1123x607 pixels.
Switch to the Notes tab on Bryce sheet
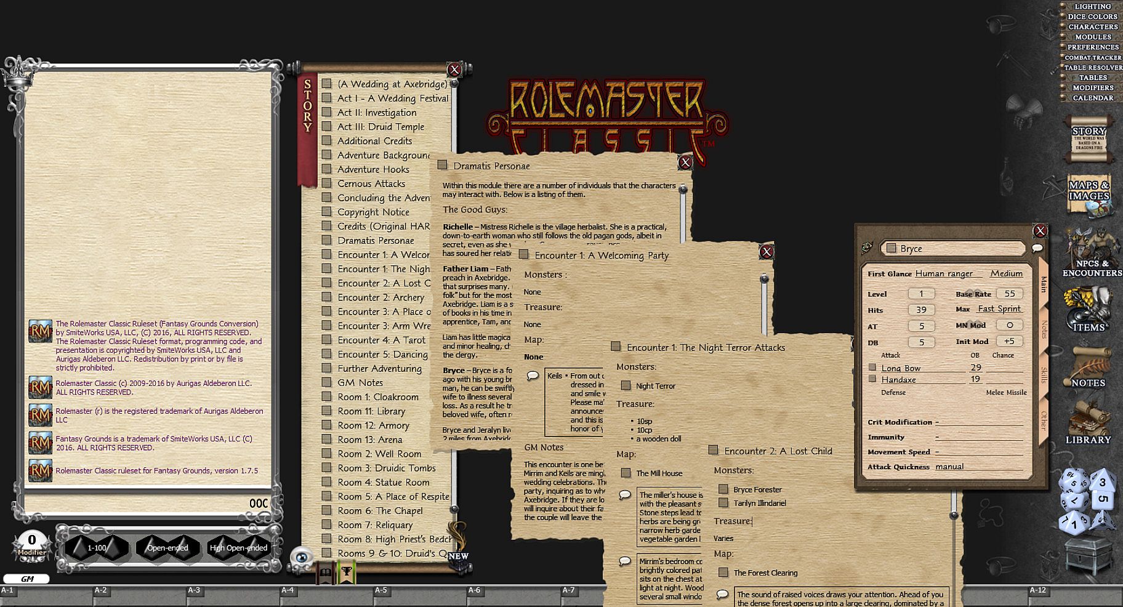point(1044,331)
